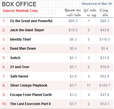
Task: Click the BOX OFFICE heading
Action: 19,4
